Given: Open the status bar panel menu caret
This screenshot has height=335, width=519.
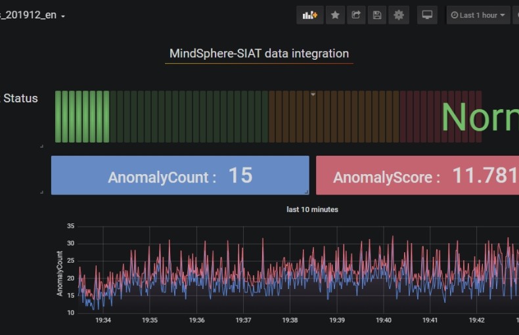Looking at the screenshot, I should [x=313, y=95].
